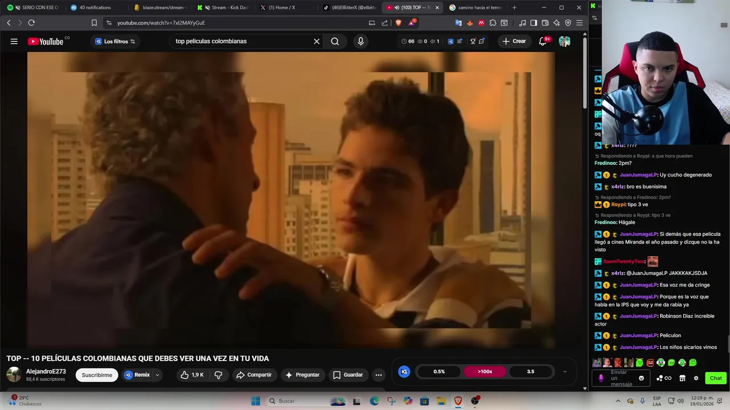
Task: Open emote picker in chat box
Action: 642,378
